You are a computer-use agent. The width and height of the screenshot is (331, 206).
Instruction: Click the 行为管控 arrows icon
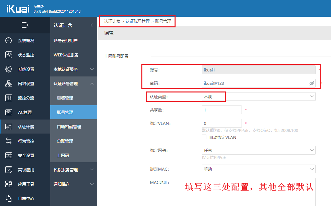(x=9, y=141)
